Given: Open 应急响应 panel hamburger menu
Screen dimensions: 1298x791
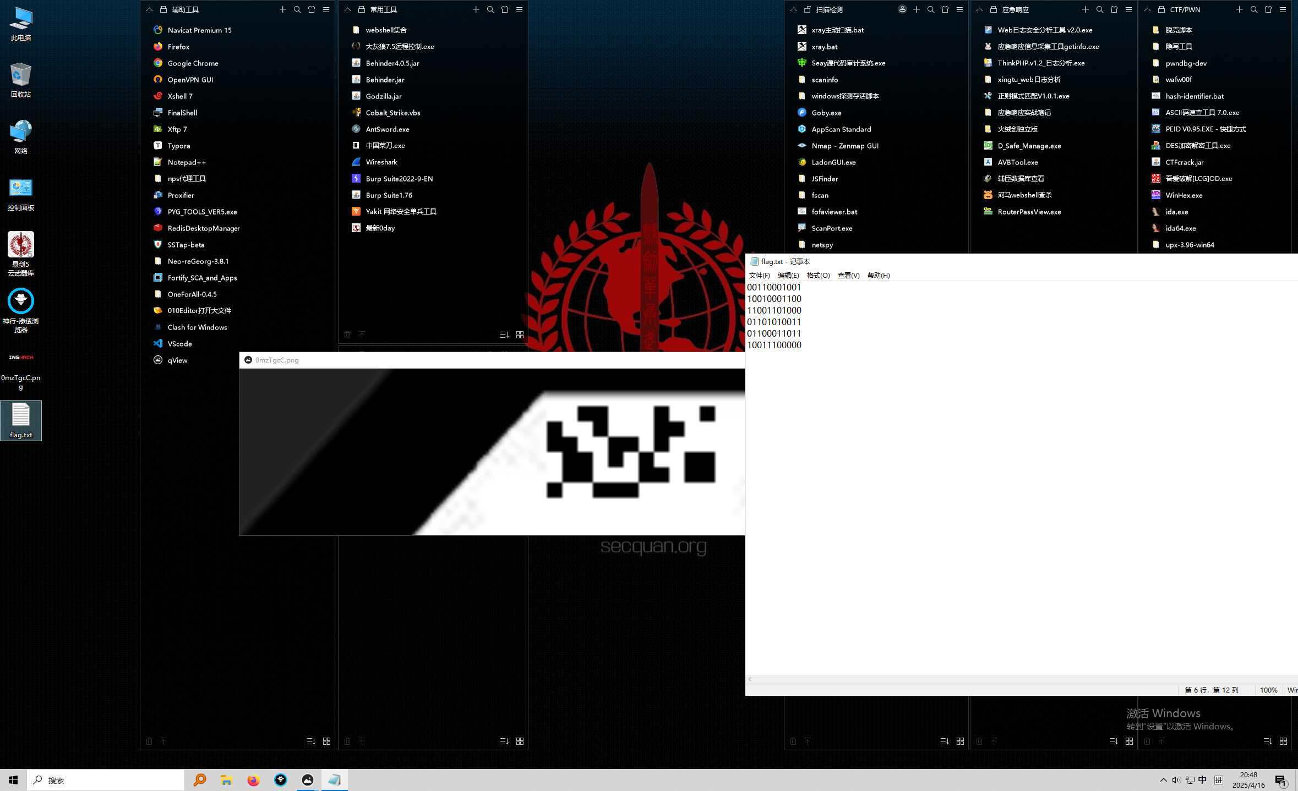Looking at the screenshot, I should tap(1128, 9).
